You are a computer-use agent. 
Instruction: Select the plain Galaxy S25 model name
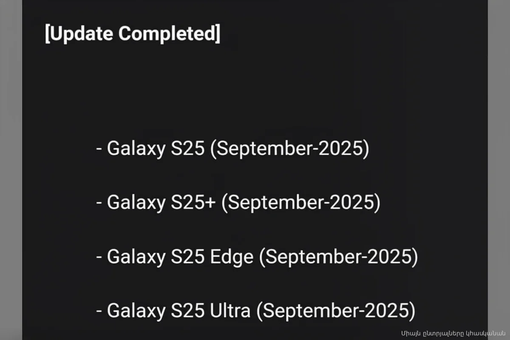click(156, 149)
